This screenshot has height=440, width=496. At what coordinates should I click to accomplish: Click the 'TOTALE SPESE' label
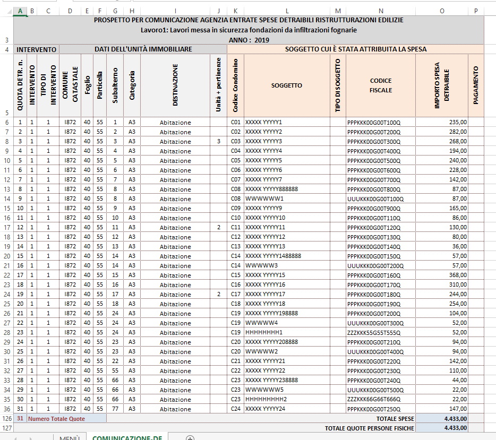coord(395,419)
